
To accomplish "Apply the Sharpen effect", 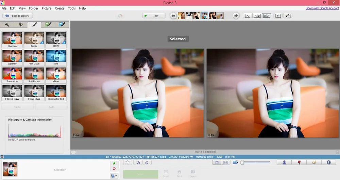I will click(x=12, y=40).
